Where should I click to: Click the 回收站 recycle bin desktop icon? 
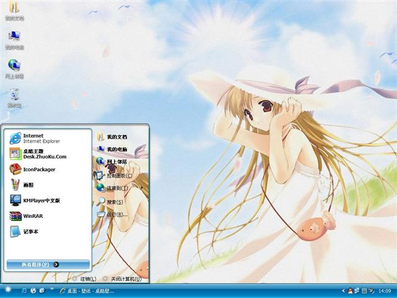(x=14, y=96)
